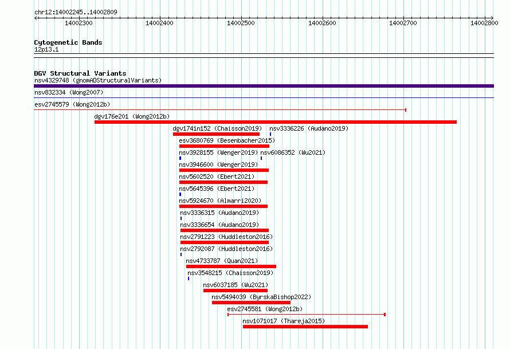Screen dimensions: 510x349
Task: Open esv2745579 (Wong2012b) variant label
Action: (x=72, y=104)
